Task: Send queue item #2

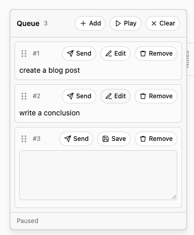Action: coord(79,96)
